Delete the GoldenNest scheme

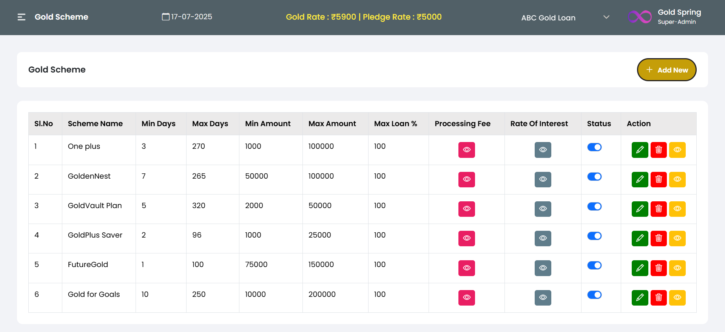(659, 179)
